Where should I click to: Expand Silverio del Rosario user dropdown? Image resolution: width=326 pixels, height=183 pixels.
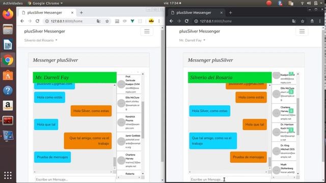tap(41, 40)
